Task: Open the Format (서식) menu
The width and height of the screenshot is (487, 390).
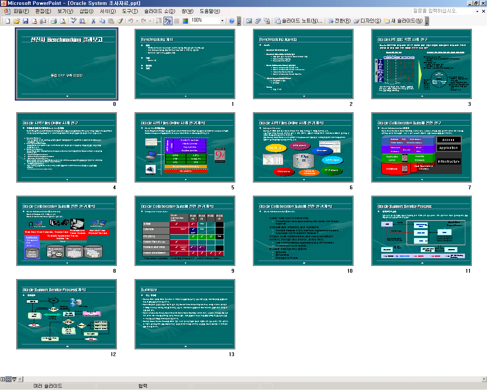Action: (108, 11)
